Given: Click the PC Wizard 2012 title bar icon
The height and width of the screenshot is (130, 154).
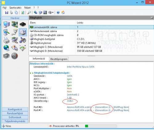Looking at the screenshot, I should pyautogui.click(x=3, y=3).
